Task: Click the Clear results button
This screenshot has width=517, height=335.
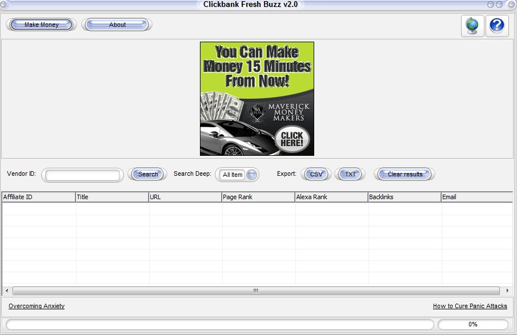Action: pos(404,174)
